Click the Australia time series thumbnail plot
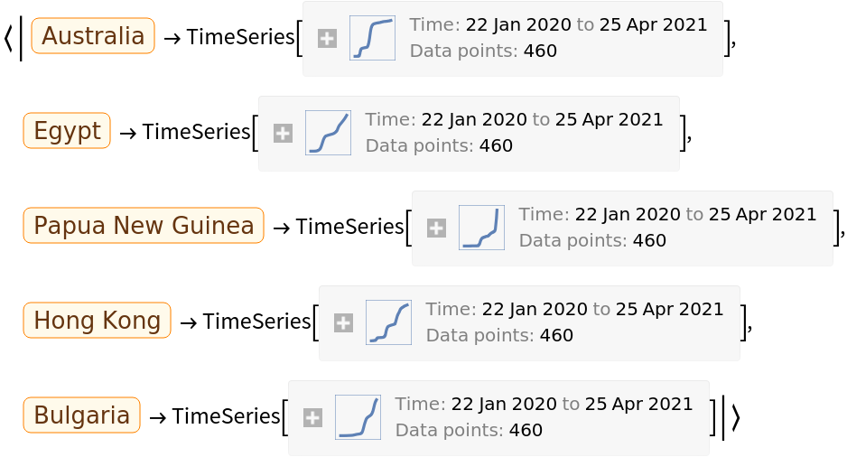Screen dimensions: 847x457 pyautogui.click(x=372, y=39)
